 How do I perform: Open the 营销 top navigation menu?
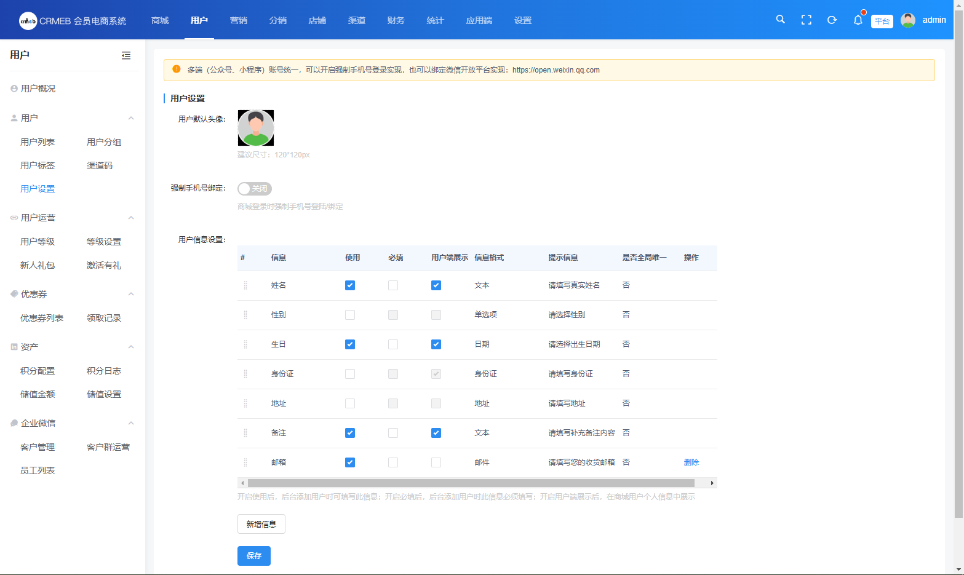[x=239, y=20]
